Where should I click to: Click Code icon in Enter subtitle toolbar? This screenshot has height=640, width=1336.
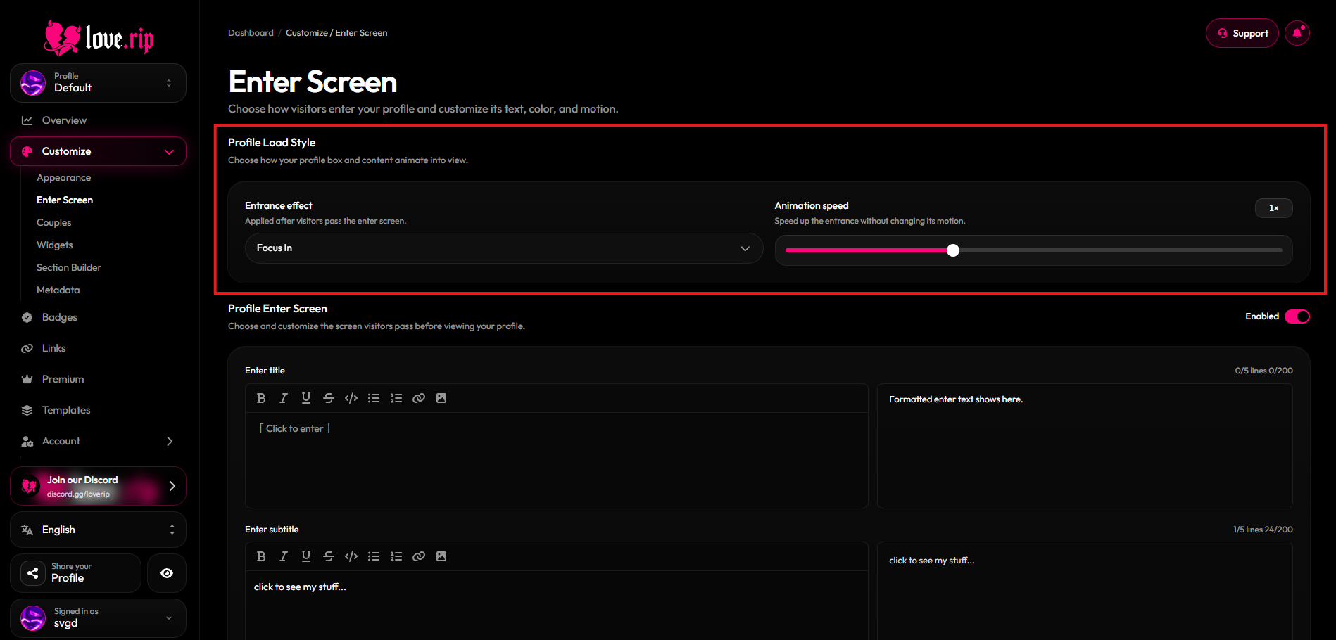tap(351, 556)
